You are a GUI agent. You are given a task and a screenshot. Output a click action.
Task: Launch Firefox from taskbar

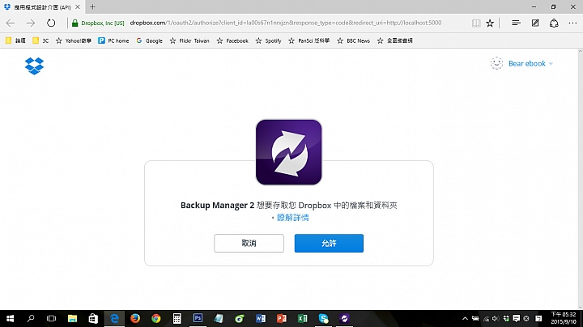click(x=135, y=318)
